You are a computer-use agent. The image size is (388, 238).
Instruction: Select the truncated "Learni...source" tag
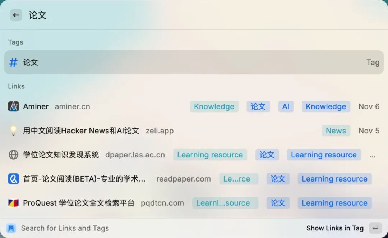click(x=225, y=203)
